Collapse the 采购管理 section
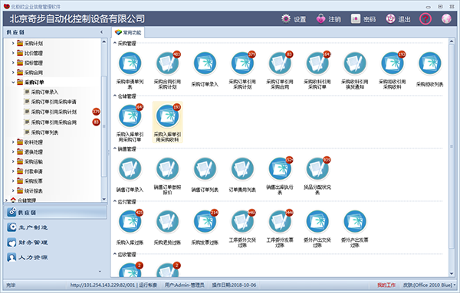This screenshot has height=293, width=460. (115, 44)
